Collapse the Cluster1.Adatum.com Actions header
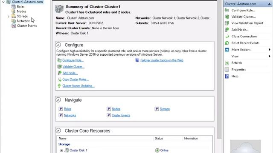Viewport: 273px width, 153px height. click(x=269, y=4)
